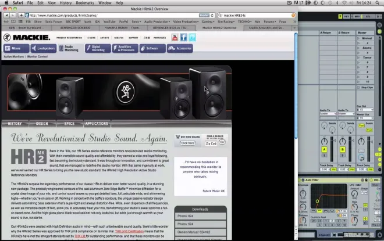384x241 pixels.
Task: Select band-pass filter type in Auto Filter
Action: coord(326,211)
